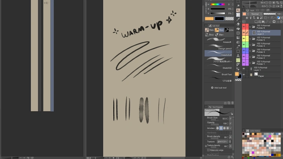
Task: Open the Tool Property tab
Action: click(x=215, y=107)
